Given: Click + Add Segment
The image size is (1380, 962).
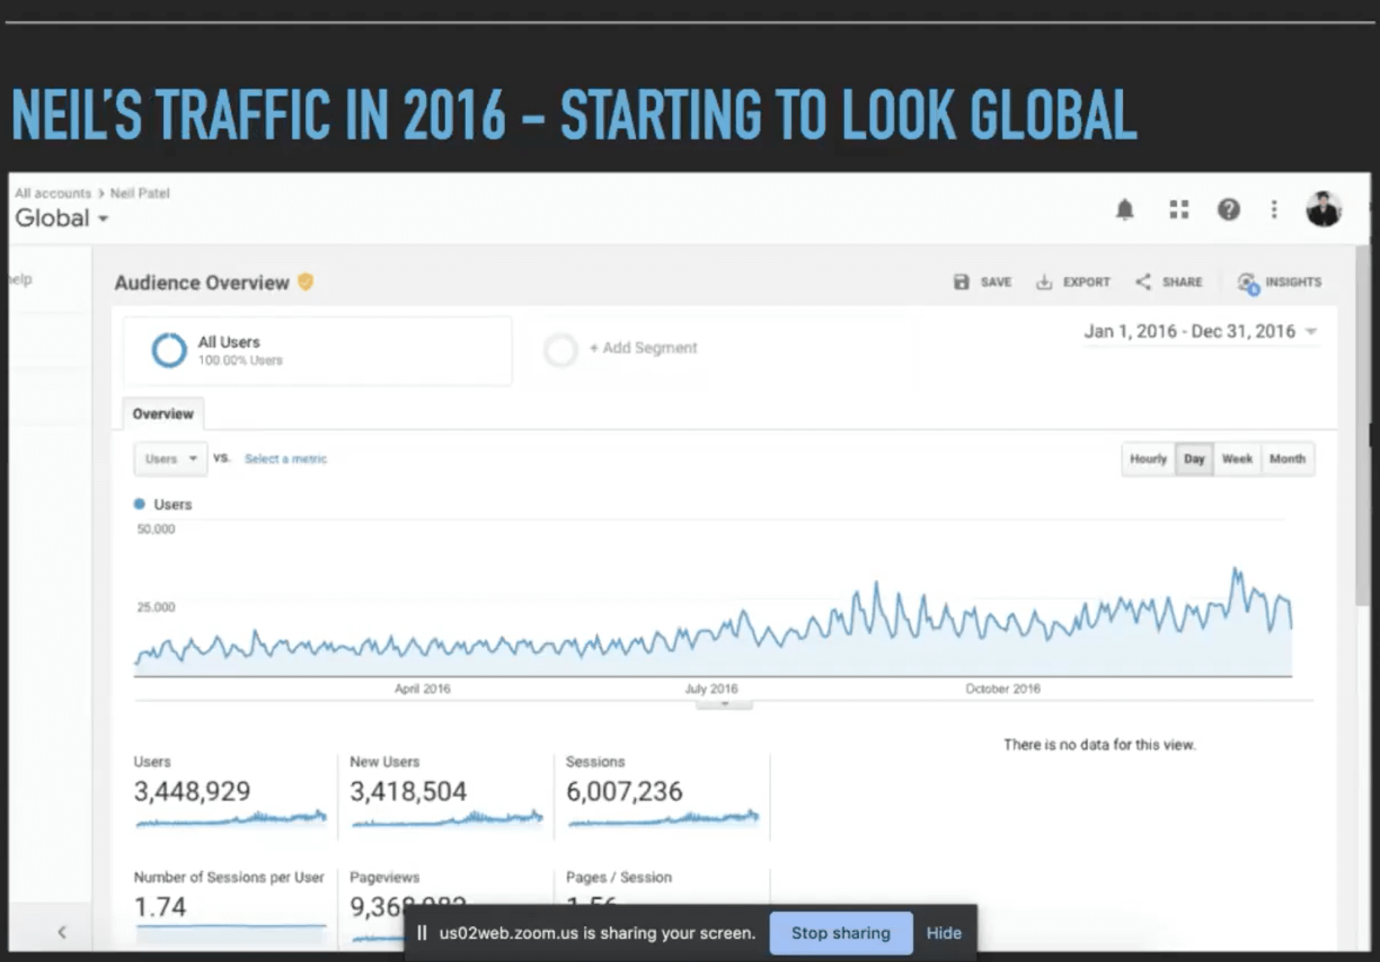Looking at the screenshot, I should [x=643, y=348].
